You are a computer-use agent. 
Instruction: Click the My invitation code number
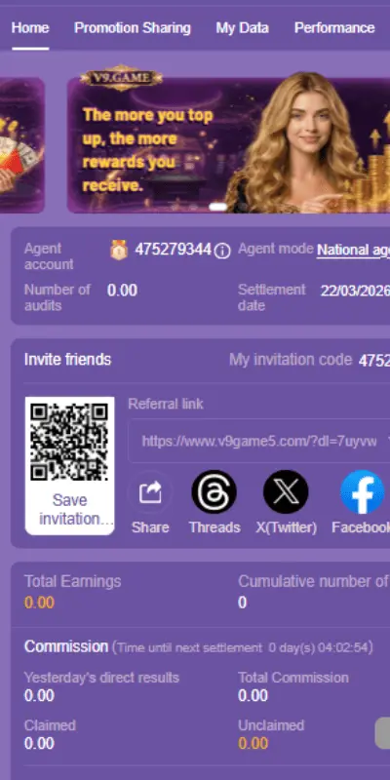pos(374,360)
